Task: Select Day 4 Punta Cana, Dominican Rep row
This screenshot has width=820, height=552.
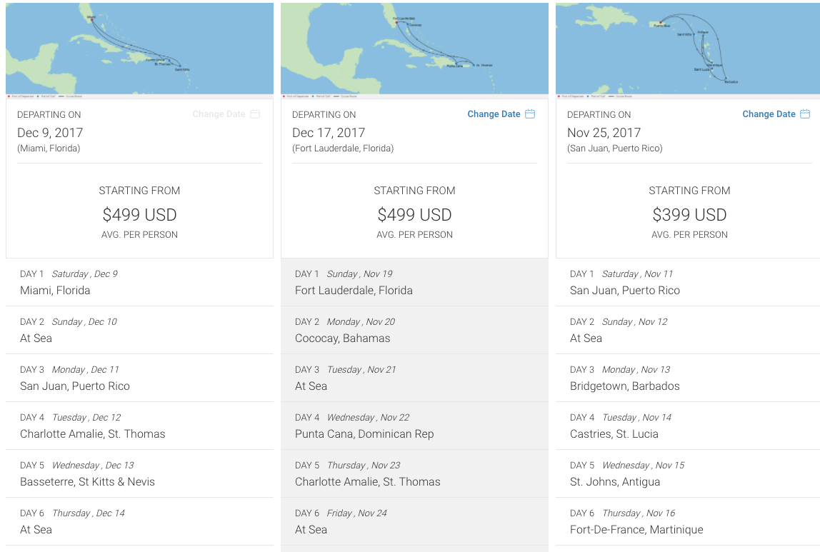Action: click(414, 426)
